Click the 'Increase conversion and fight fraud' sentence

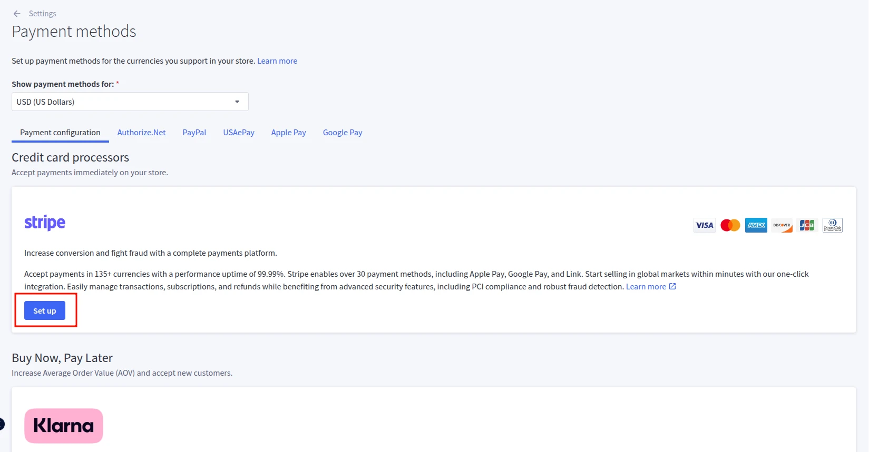[x=150, y=253]
